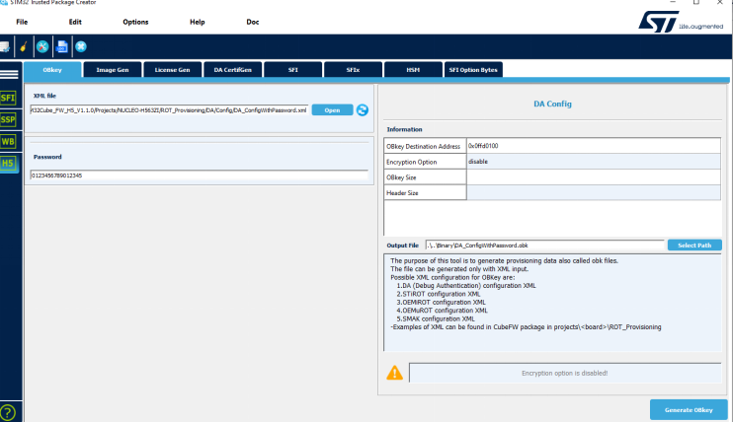
Task: Click the '5.SMAK configuration XML' line
Action: [x=436, y=318]
